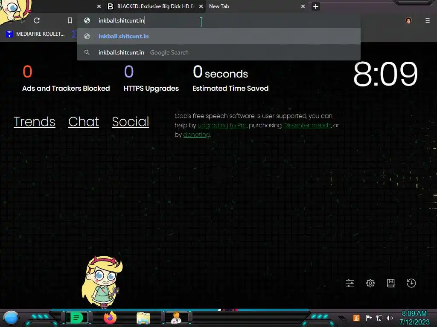Click the bookmark this page icon
The width and height of the screenshot is (437, 327).
pyautogui.click(x=70, y=20)
